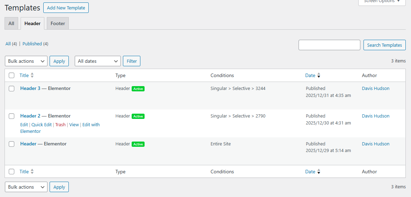Click the date '2025/12/31 at 4:35 am'
This screenshot has width=411, height=197.
(x=328, y=96)
